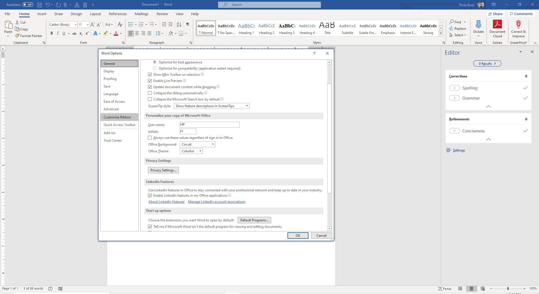Image resolution: width=539 pixels, height=294 pixels.
Task: Click the Privacy Settings button
Action: click(x=163, y=170)
